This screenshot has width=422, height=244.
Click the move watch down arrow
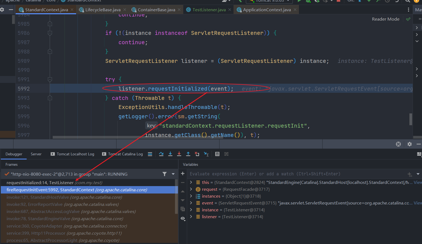183,200
